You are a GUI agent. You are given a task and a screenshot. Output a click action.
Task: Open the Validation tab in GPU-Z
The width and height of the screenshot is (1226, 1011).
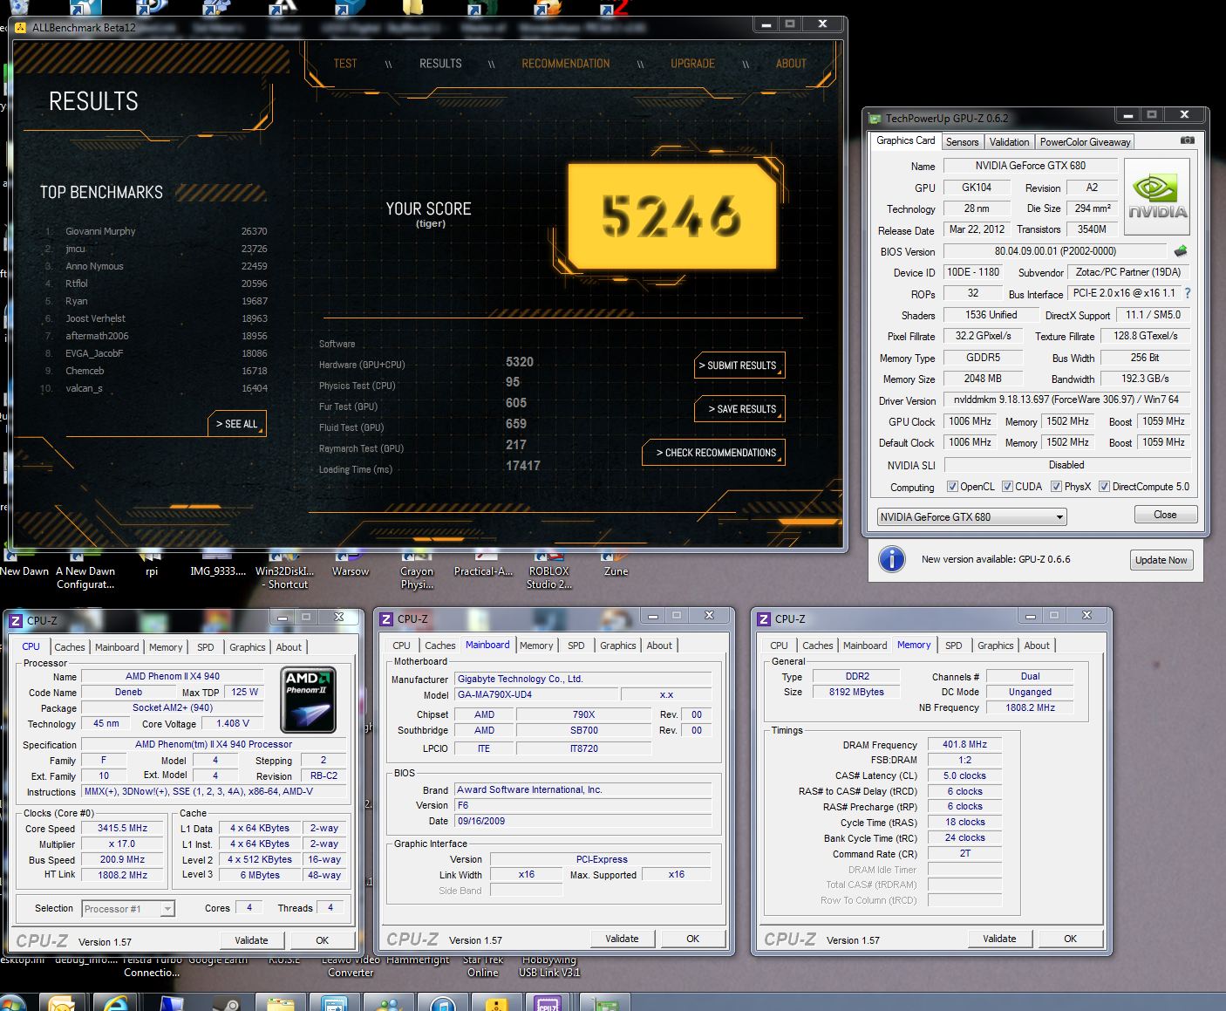click(x=1009, y=141)
